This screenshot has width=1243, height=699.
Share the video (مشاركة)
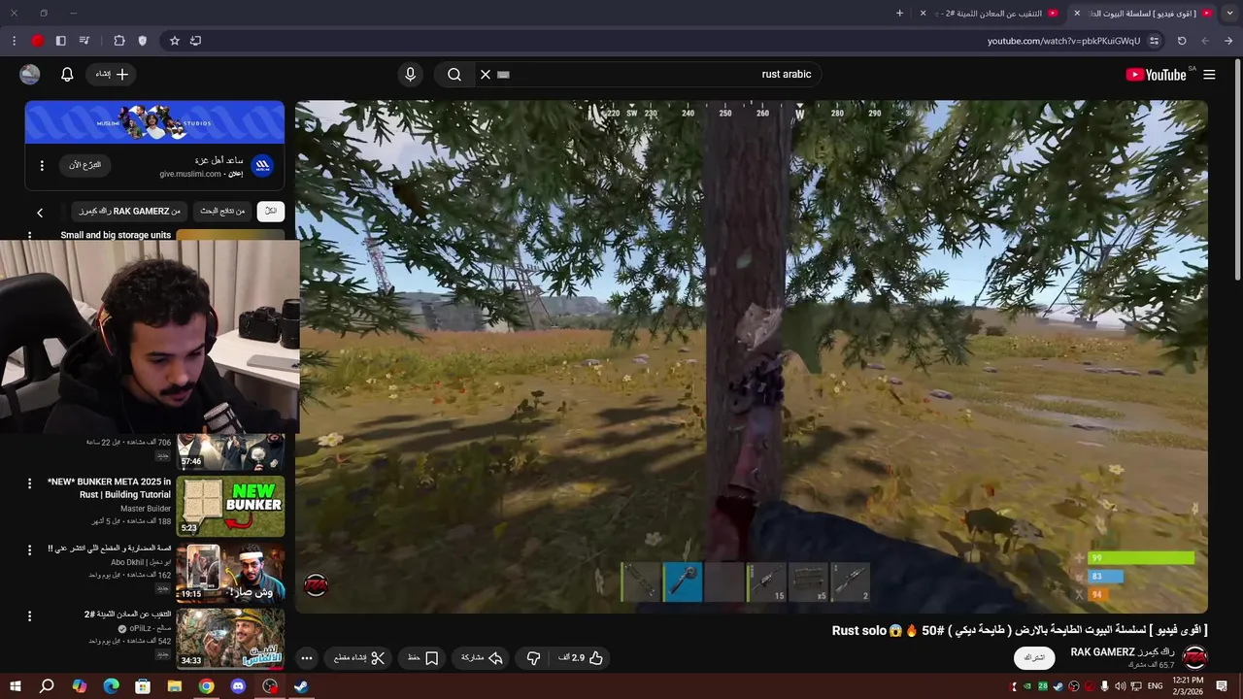(x=482, y=658)
